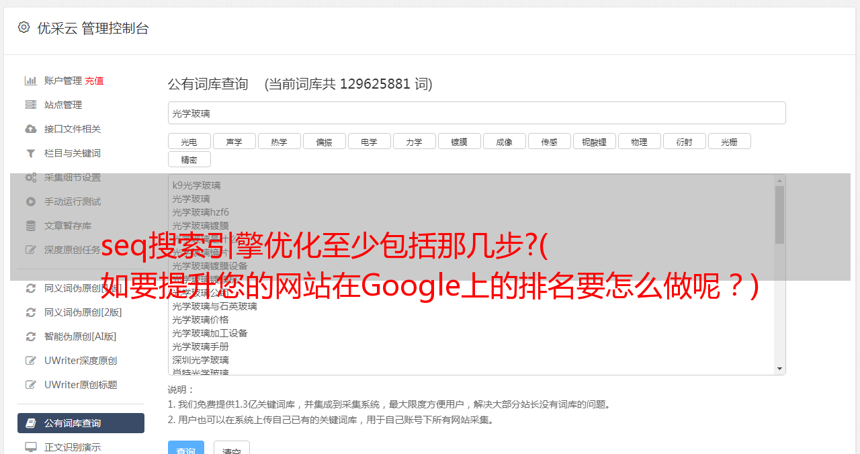Image resolution: width=860 pixels, height=454 pixels.
Task: Open 同义词伪原创[1版] via its refresh icon
Action: click(x=31, y=288)
